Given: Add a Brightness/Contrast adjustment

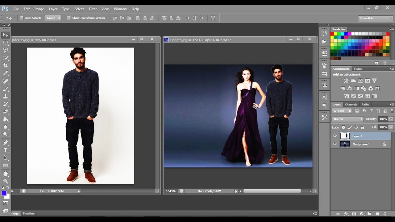Looking at the screenshot, I should (346, 81).
